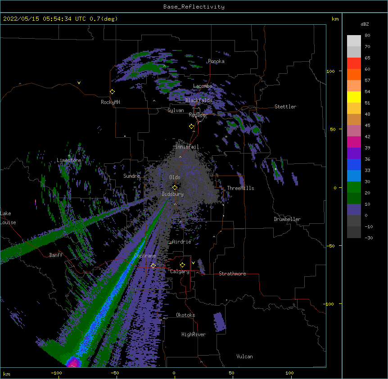Click the Strathmore town label

tap(232, 274)
